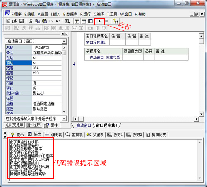Click the Run program play button

pyautogui.click(x=99, y=21)
